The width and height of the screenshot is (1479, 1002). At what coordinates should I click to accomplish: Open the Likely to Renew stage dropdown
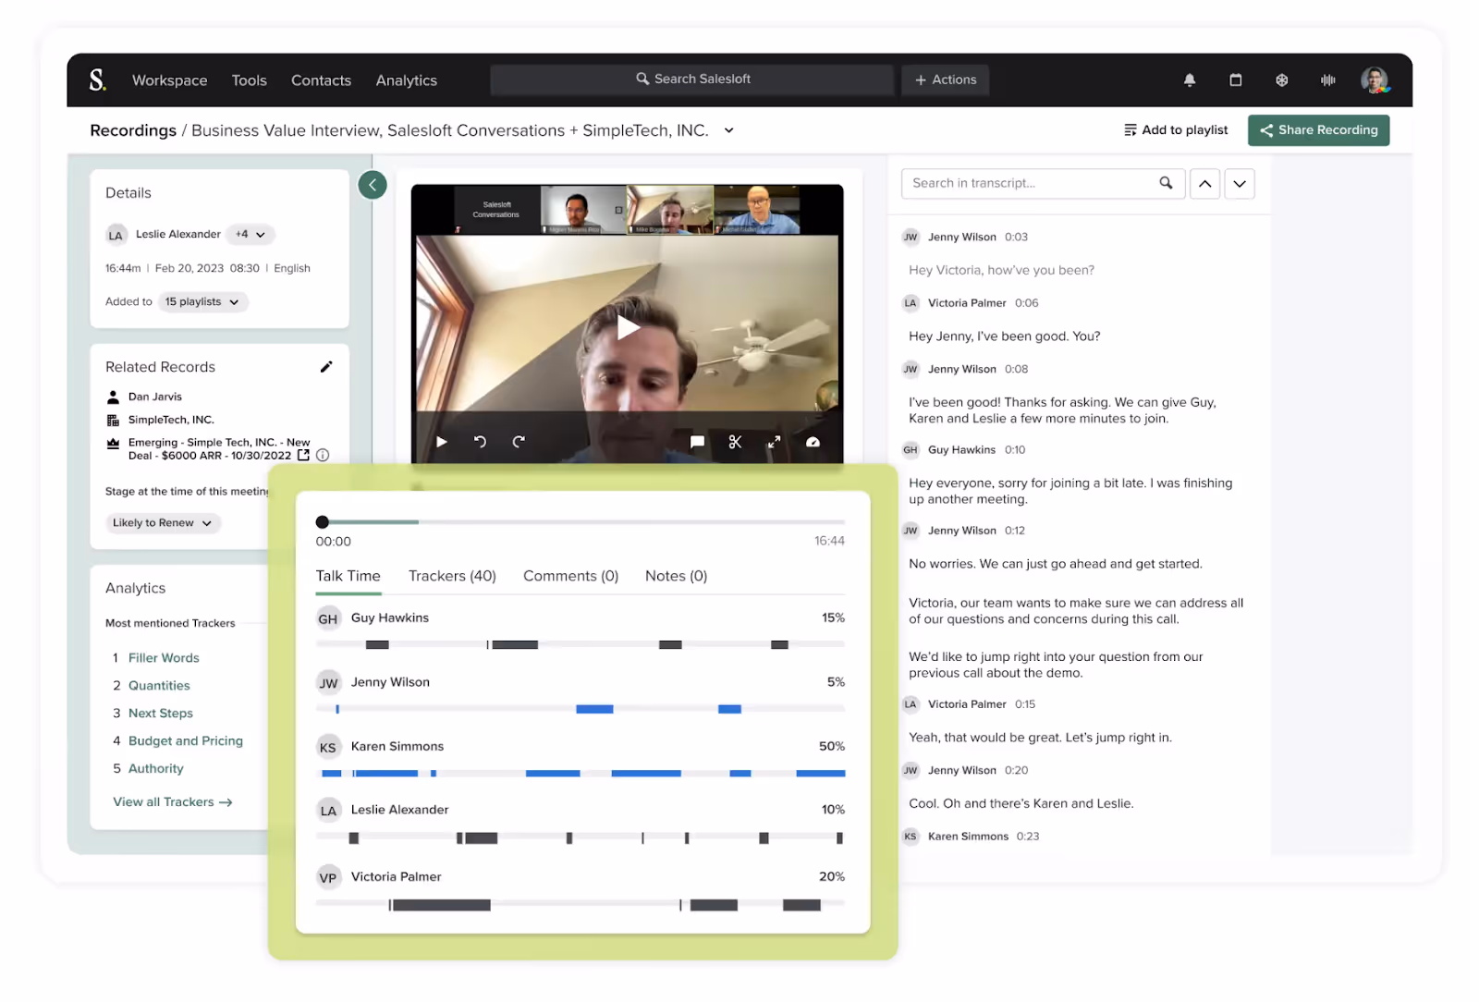[x=163, y=523]
